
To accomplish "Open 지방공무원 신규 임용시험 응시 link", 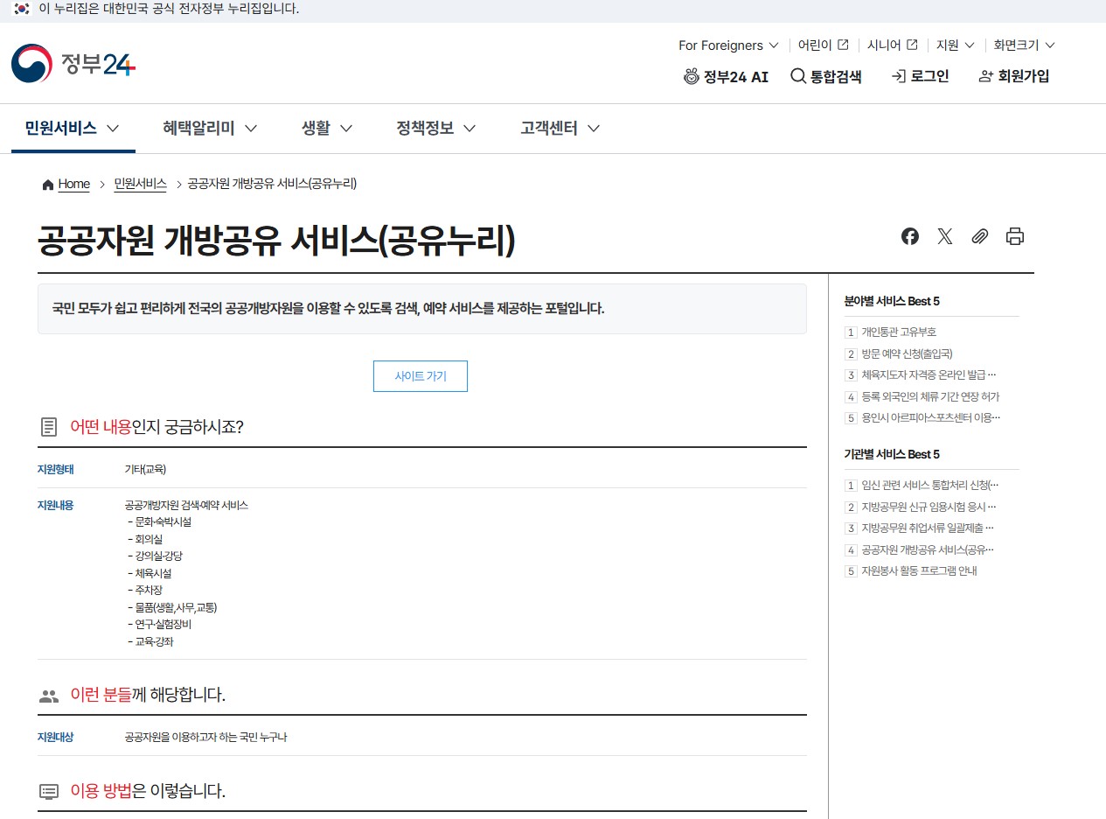I will click(929, 507).
